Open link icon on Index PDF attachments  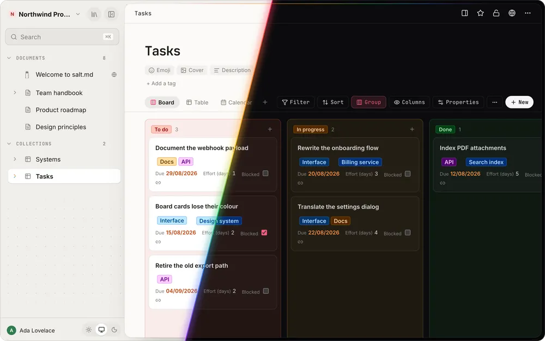tap(443, 183)
